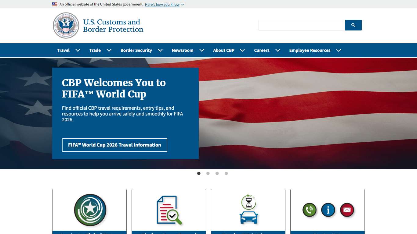Click inside the search input field

(301, 25)
